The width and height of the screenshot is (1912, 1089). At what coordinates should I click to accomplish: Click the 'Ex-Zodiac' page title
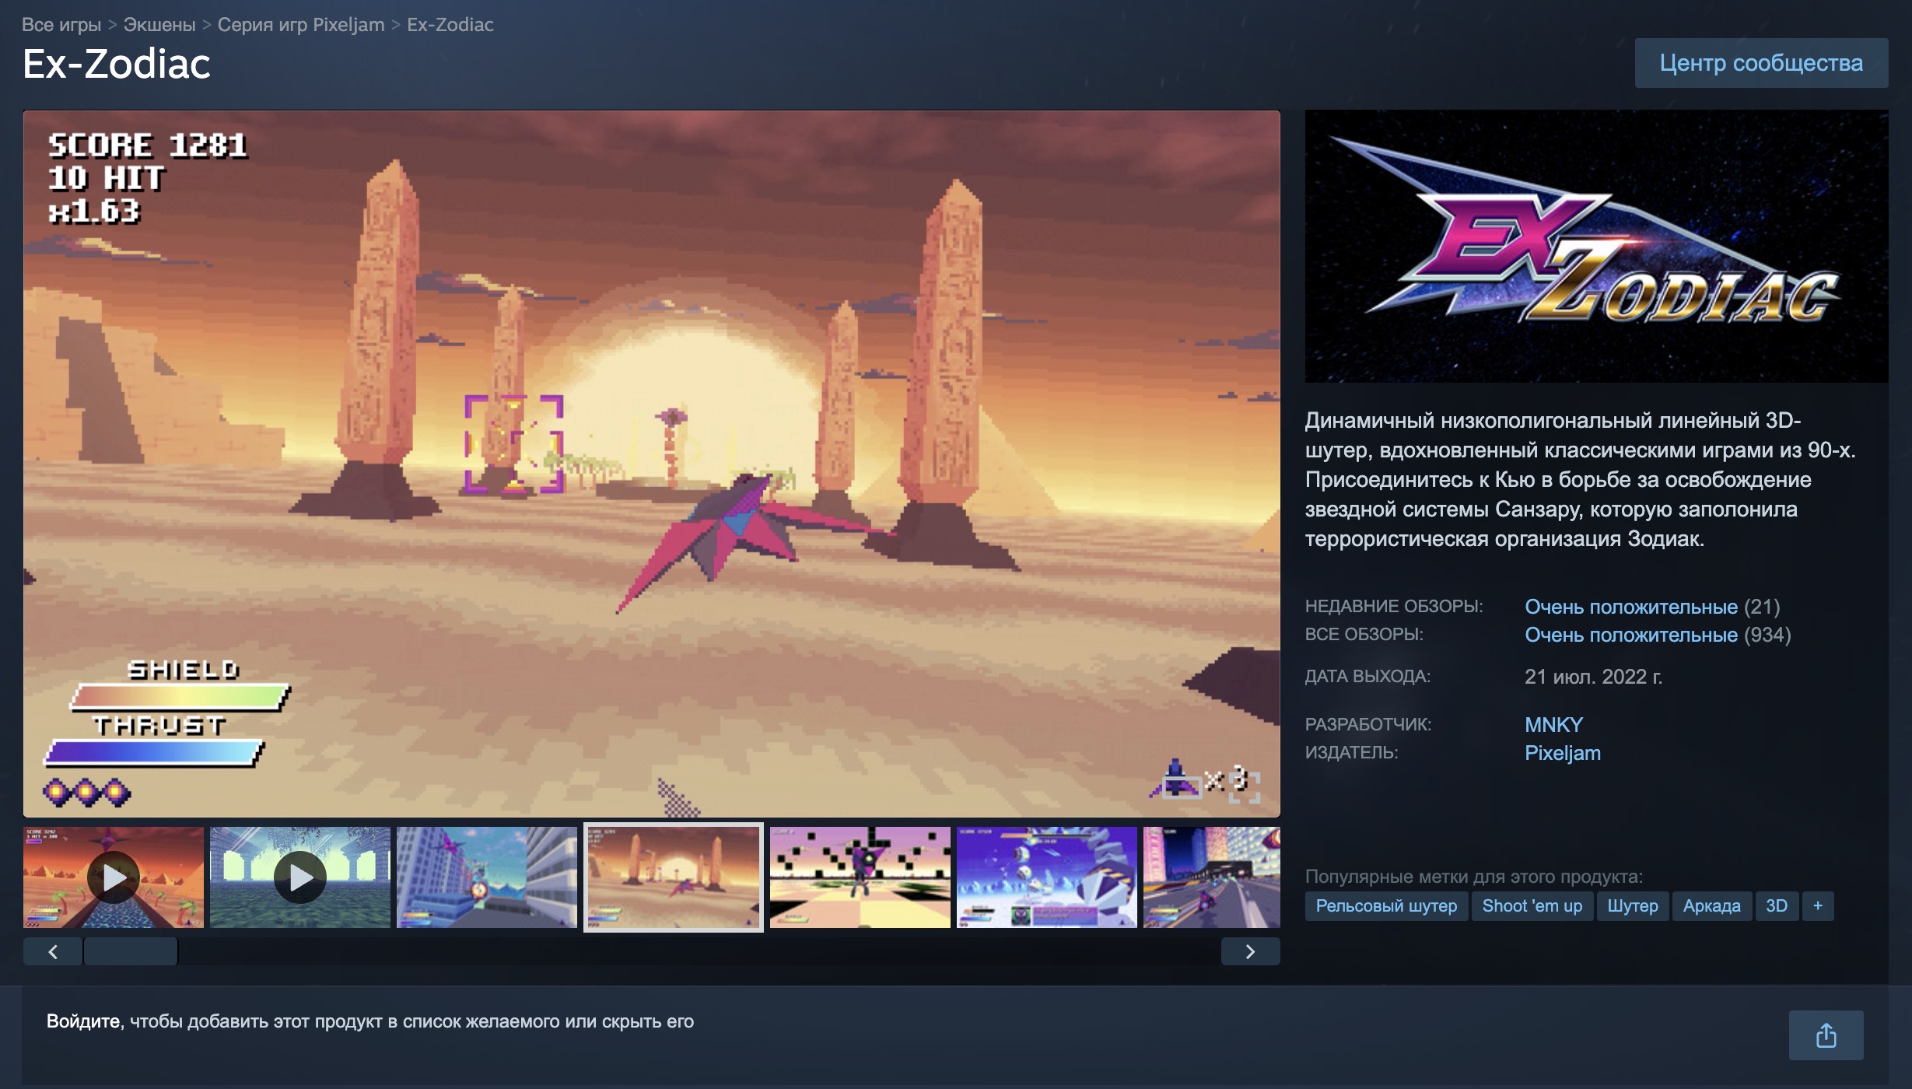coord(117,64)
